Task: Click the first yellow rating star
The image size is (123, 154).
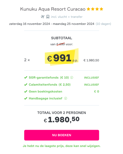Action: click(x=88, y=9)
